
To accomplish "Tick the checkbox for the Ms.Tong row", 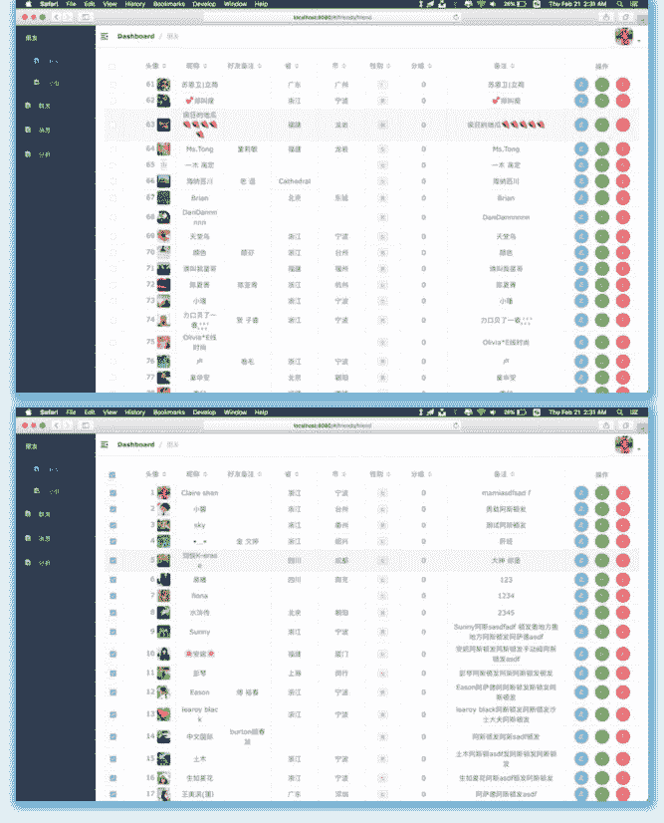I will (112, 149).
